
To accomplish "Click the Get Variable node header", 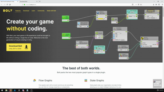I will 99,47.
